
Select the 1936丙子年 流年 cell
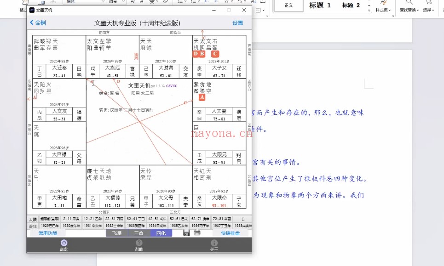click(200, 226)
